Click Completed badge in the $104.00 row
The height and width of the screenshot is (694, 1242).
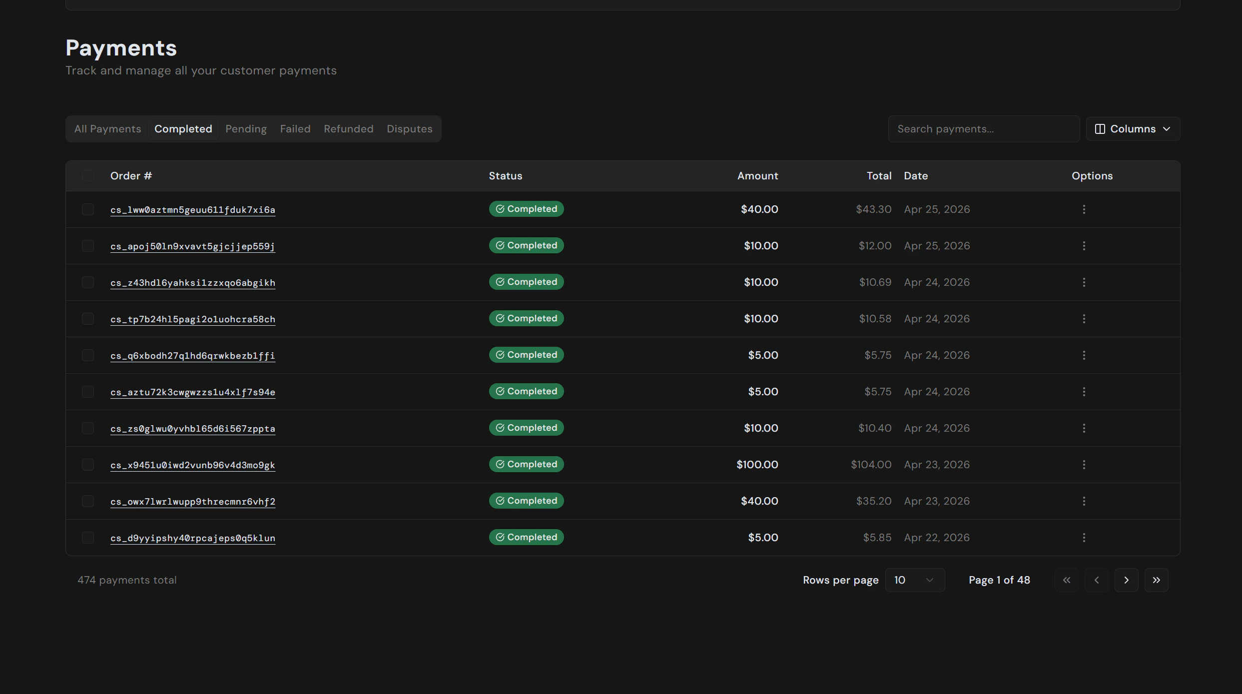click(526, 464)
